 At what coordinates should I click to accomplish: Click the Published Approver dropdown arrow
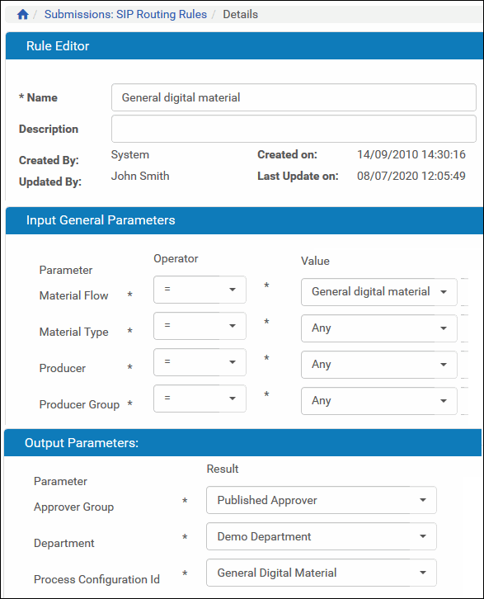coord(423,500)
